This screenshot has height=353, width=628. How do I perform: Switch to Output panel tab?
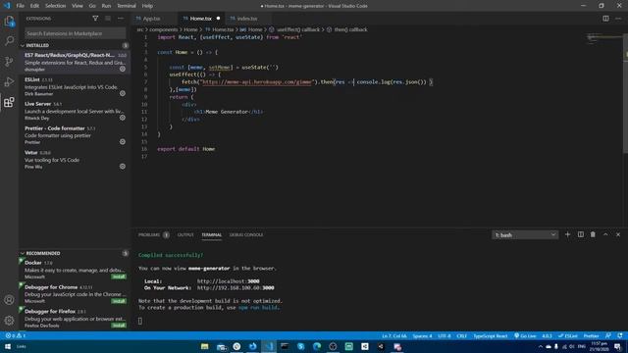click(x=185, y=235)
